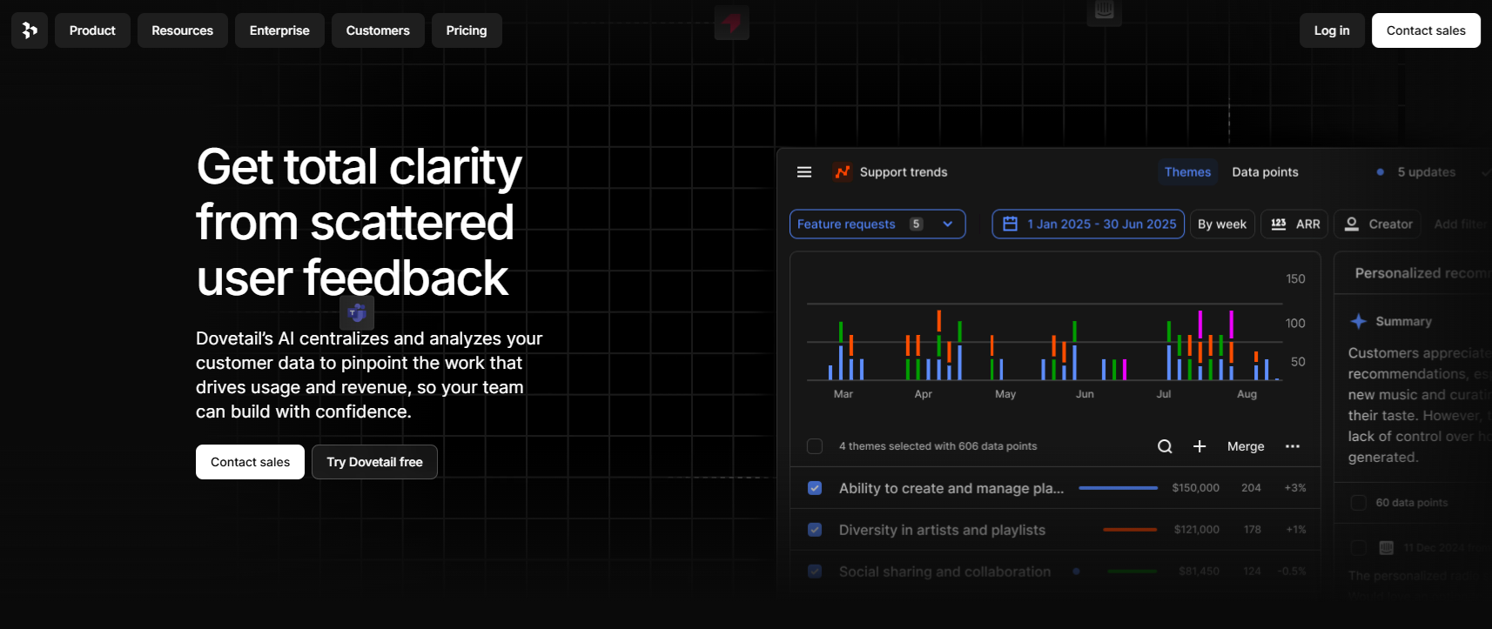Click the $150,000 ARR value
This screenshot has width=1492, height=629.
(1196, 488)
